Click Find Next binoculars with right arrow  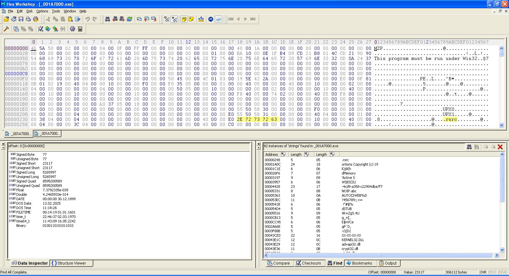tap(122, 19)
